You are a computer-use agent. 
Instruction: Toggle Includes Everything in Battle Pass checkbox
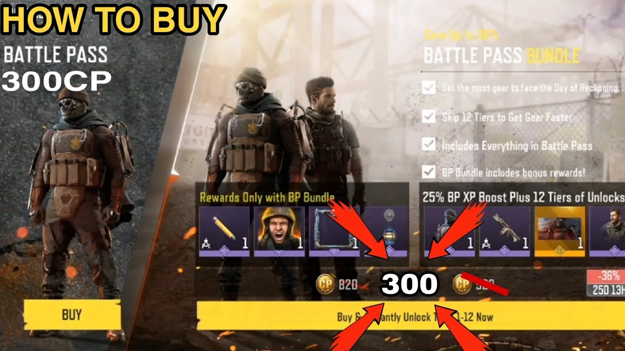(429, 145)
